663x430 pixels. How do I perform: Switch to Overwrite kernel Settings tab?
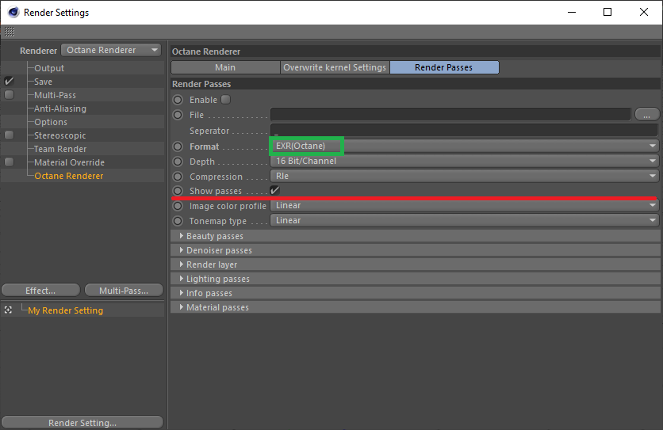pos(335,67)
